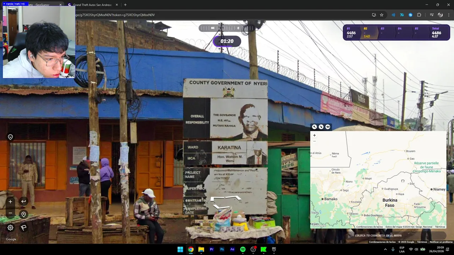The image size is (454, 255).
Task: Select the R5 round cell
Action: [420, 33]
